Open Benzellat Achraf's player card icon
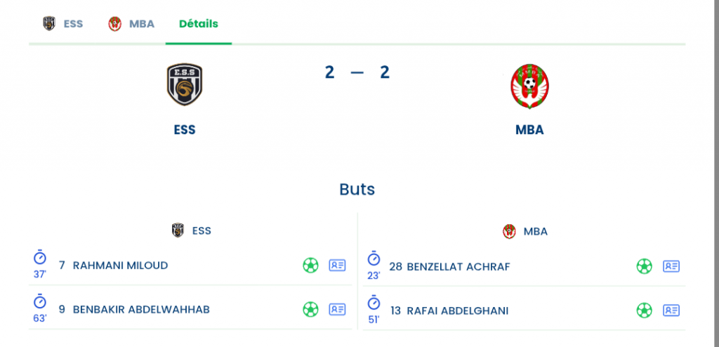The height and width of the screenshot is (347, 719). (x=671, y=266)
